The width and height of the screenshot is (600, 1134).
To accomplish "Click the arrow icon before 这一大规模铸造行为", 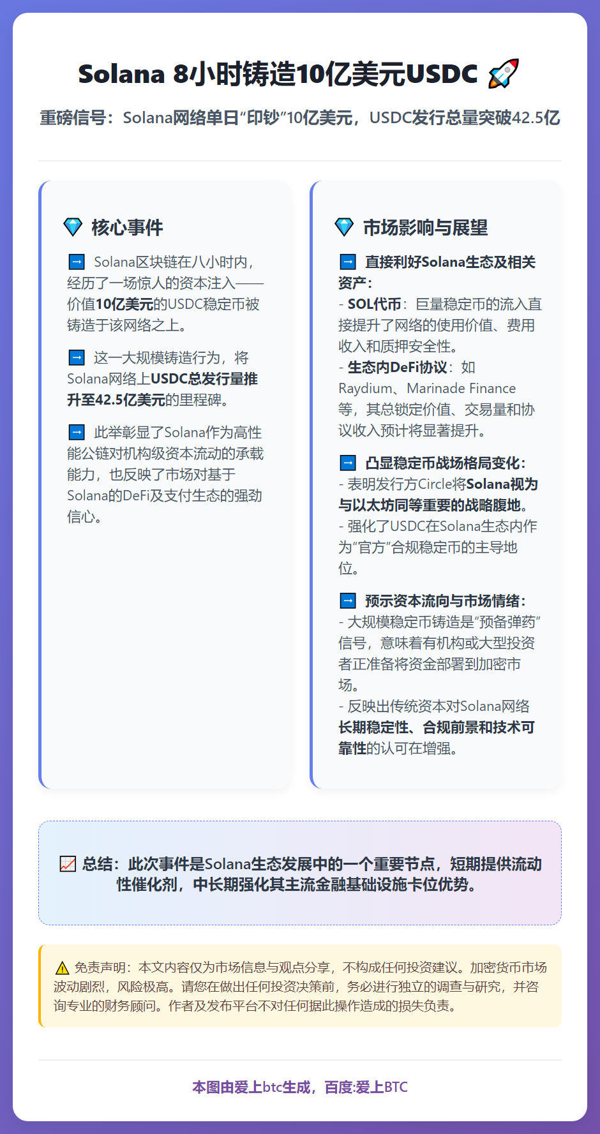I will (77, 357).
